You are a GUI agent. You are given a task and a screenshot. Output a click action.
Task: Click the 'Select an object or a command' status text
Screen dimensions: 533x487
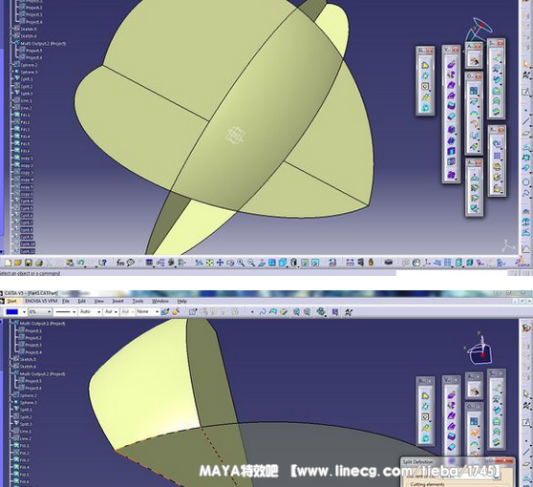click(30, 273)
